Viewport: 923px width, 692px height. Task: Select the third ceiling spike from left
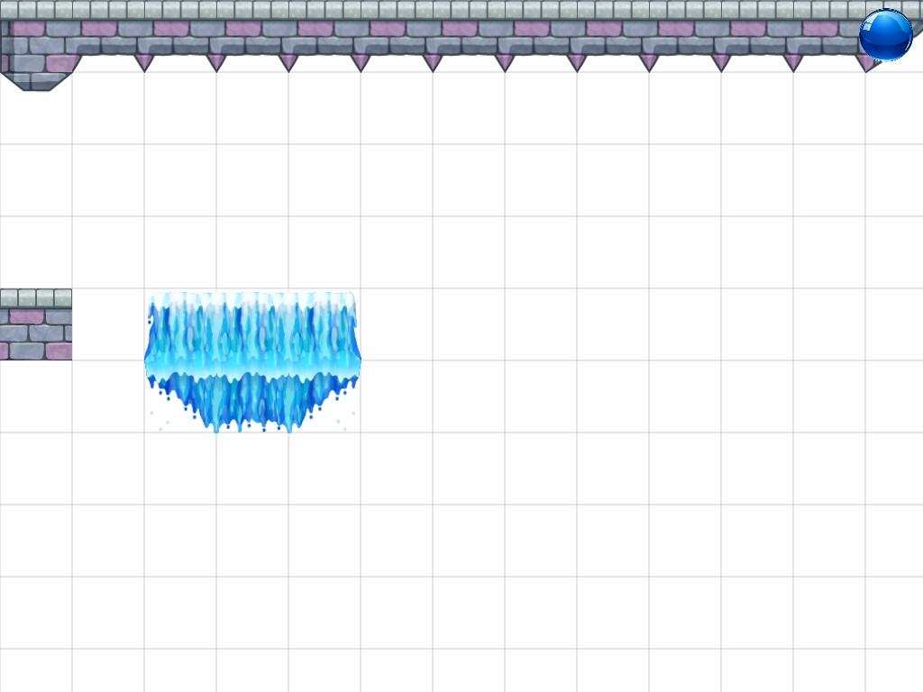pyautogui.click(x=288, y=62)
